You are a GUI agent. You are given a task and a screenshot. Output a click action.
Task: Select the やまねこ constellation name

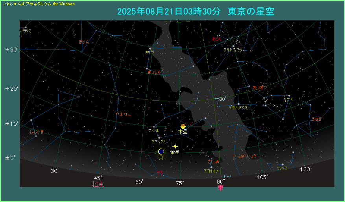(x=123, y=114)
